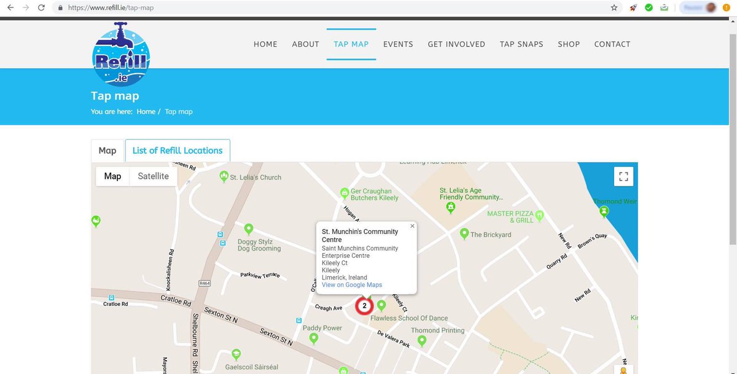Click Paddy Power map pin
The width and height of the screenshot is (737, 374).
[x=314, y=338]
